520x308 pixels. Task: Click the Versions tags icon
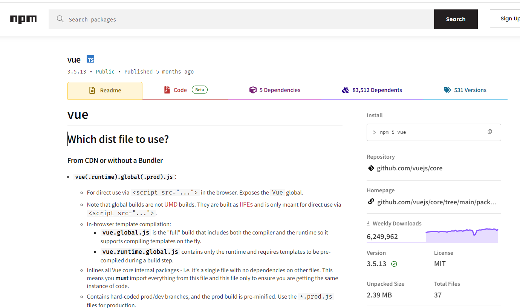point(447,90)
